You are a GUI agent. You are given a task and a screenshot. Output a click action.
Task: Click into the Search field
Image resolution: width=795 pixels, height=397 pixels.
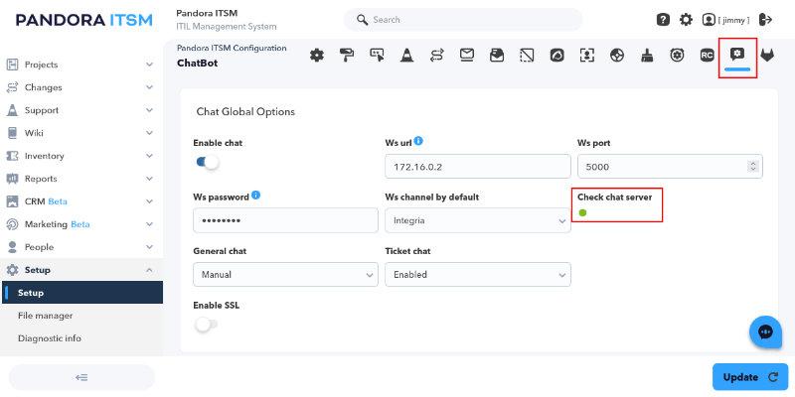pyautogui.click(x=463, y=20)
